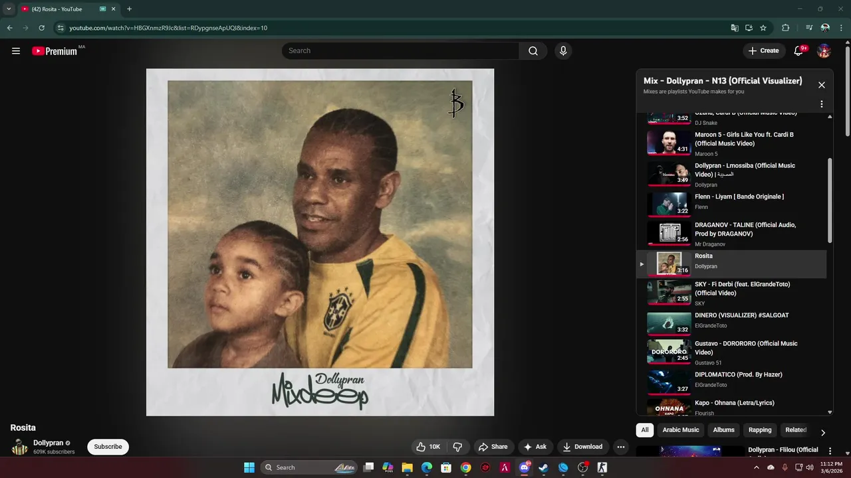Play Flenn Liyam Bande Originale
Viewport: 851px width, 478px height.
tap(731, 204)
